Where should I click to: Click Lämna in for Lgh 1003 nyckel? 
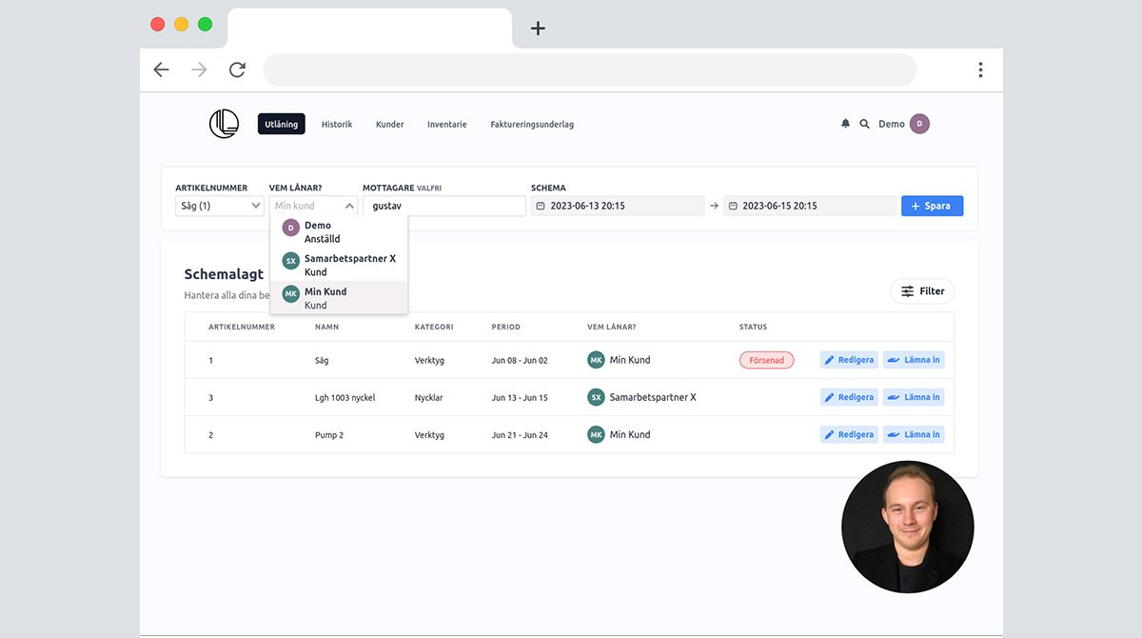coord(914,397)
